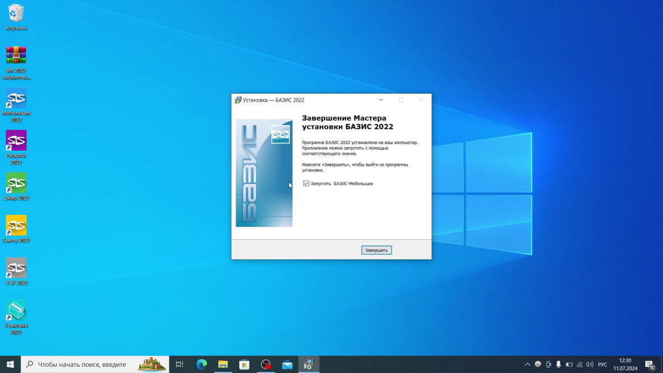Open the Mail app from the taskbar
This screenshot has width=663, height=373.
click(x=287, y=365)
